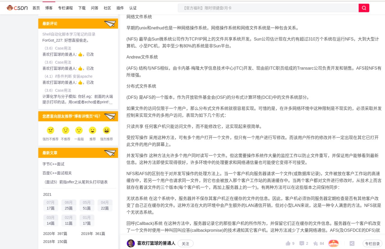Open the 2018年 150篇 archive
The height and width of the screenshot is (249, 385).
(x=55, y=241)
